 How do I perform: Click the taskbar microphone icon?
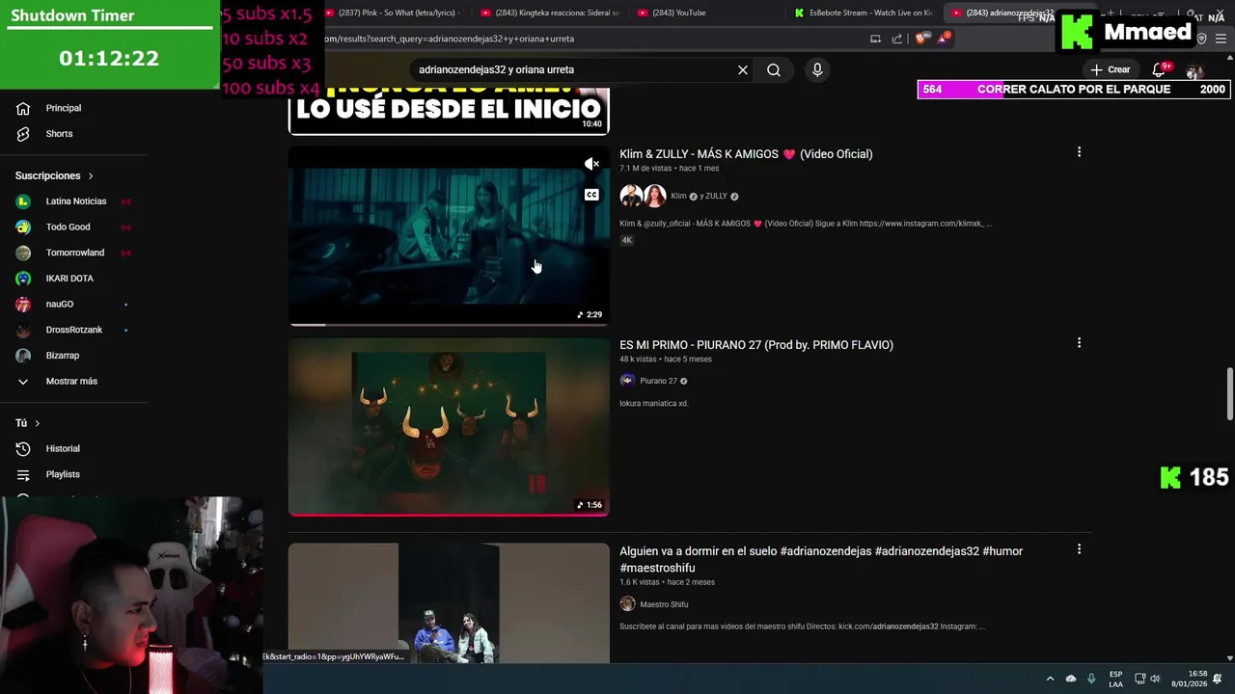1091,679
